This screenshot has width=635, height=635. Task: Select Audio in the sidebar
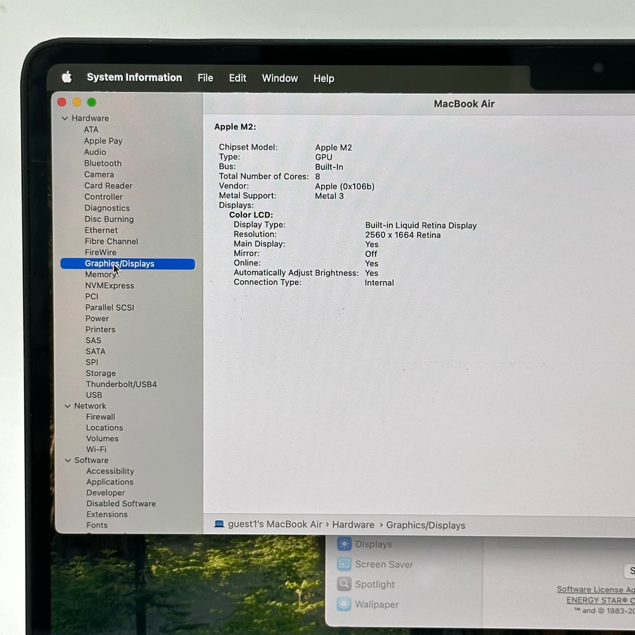coord(95,152)
